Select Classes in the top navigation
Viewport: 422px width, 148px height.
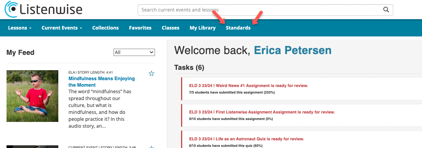(171, 28)
